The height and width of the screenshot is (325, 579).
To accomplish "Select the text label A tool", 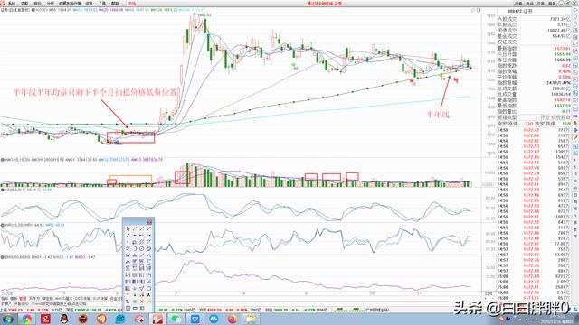I will pos(148,295).
